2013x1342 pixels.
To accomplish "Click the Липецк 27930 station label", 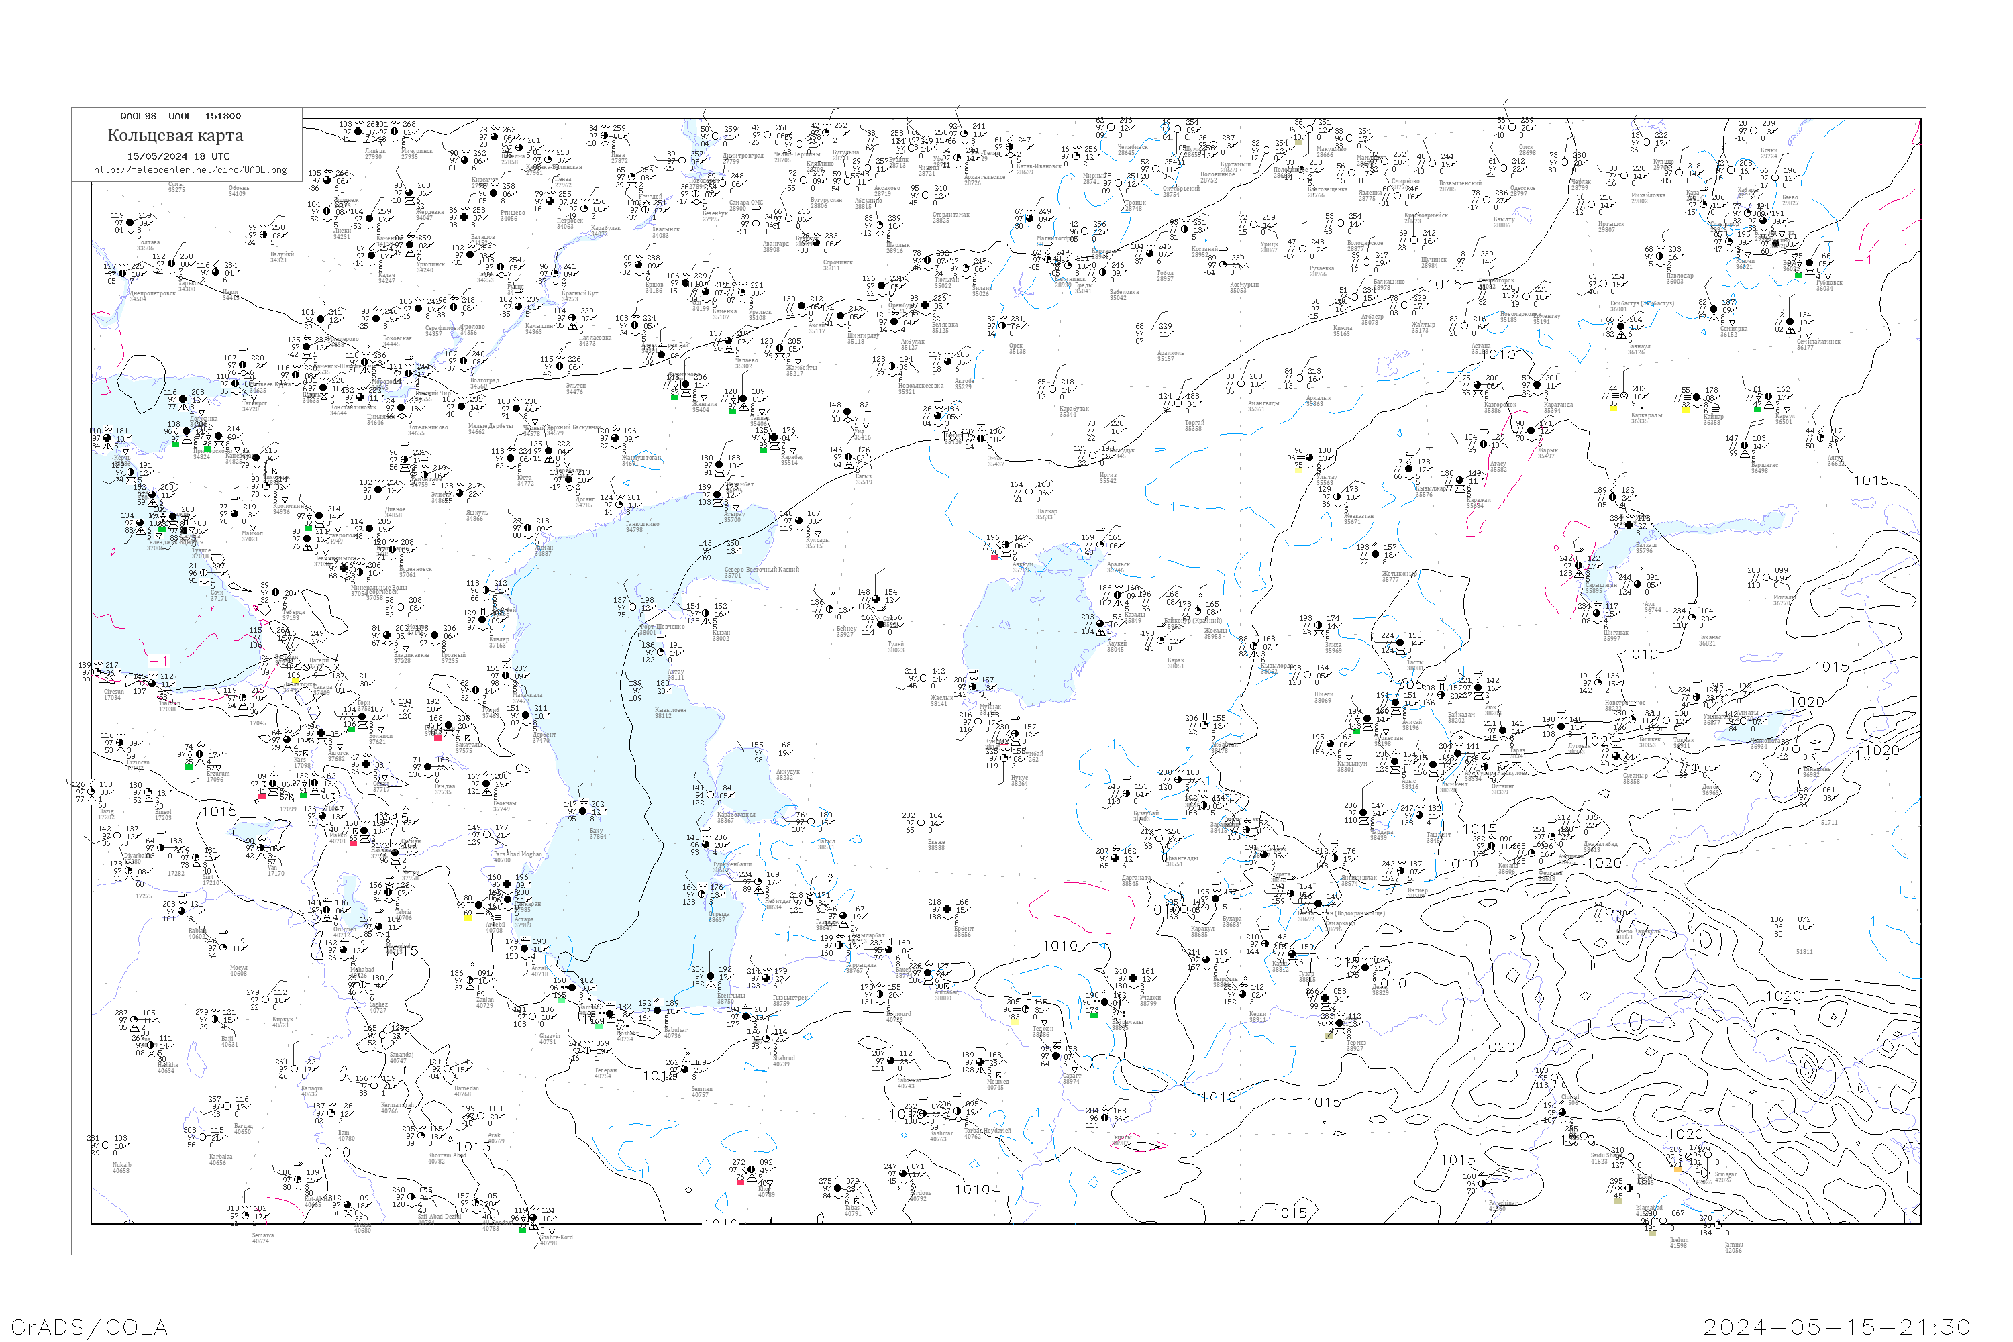I will click(x=373, y=154).
